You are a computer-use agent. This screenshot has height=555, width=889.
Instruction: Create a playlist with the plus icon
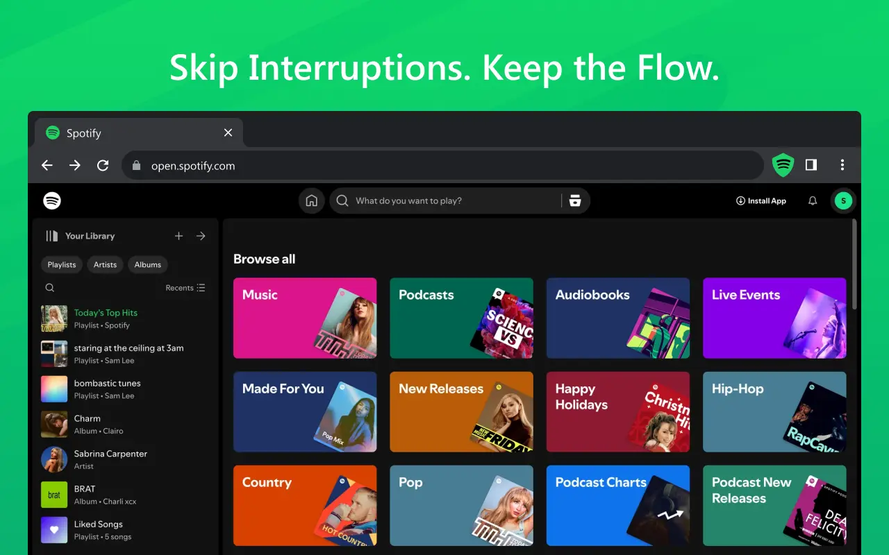click(x=178, y=236)
